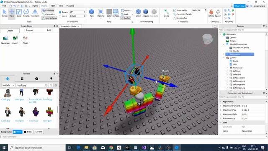Screen dimensions: 268x151
Task: Set Toolbox background to Black
Action: tap(28, 132)
